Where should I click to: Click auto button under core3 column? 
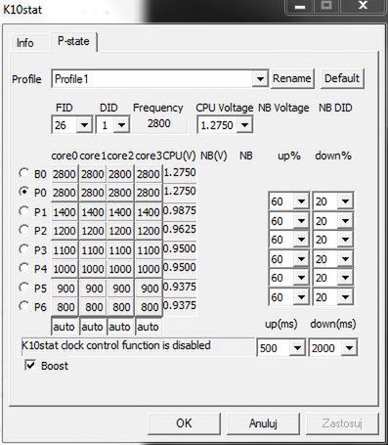[149, 327]
